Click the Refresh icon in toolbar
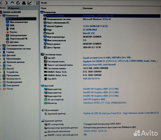 click(x=18, y=3)
